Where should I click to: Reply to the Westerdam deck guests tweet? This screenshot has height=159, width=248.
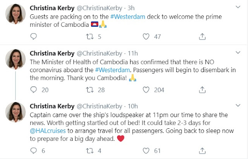point(33,37)
